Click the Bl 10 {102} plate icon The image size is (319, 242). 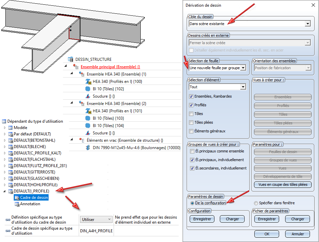(x=88, y=89)
